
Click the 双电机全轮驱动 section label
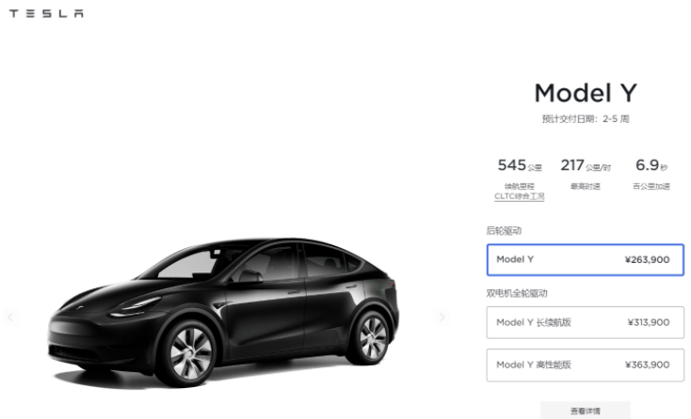click(517, 293)
